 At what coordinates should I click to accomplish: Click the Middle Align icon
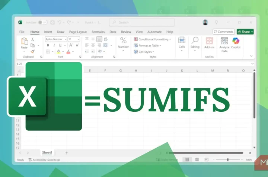point(93,39)
